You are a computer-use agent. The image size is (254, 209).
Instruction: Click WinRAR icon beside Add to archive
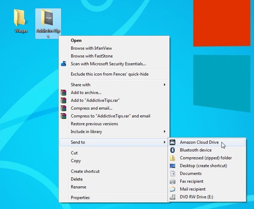tap(63, 93)
